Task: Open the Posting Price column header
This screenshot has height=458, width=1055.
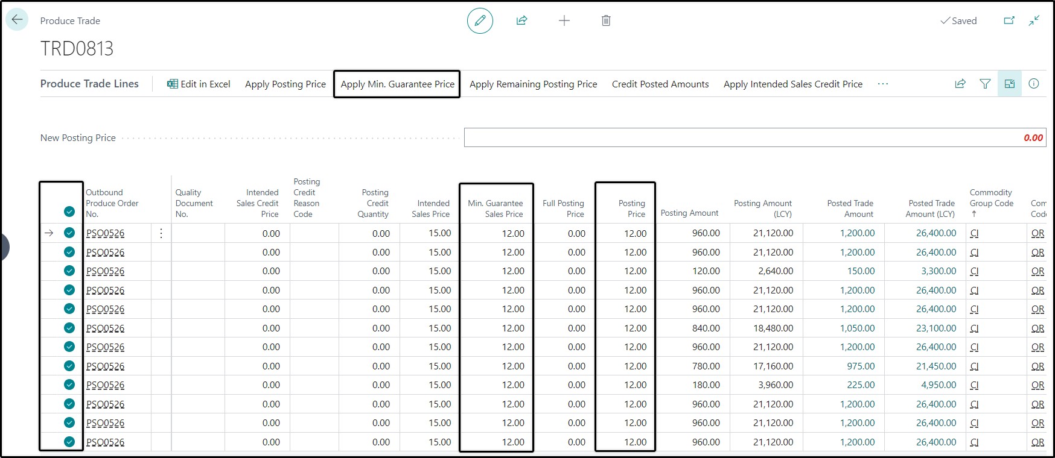Action: coord(632,209)
